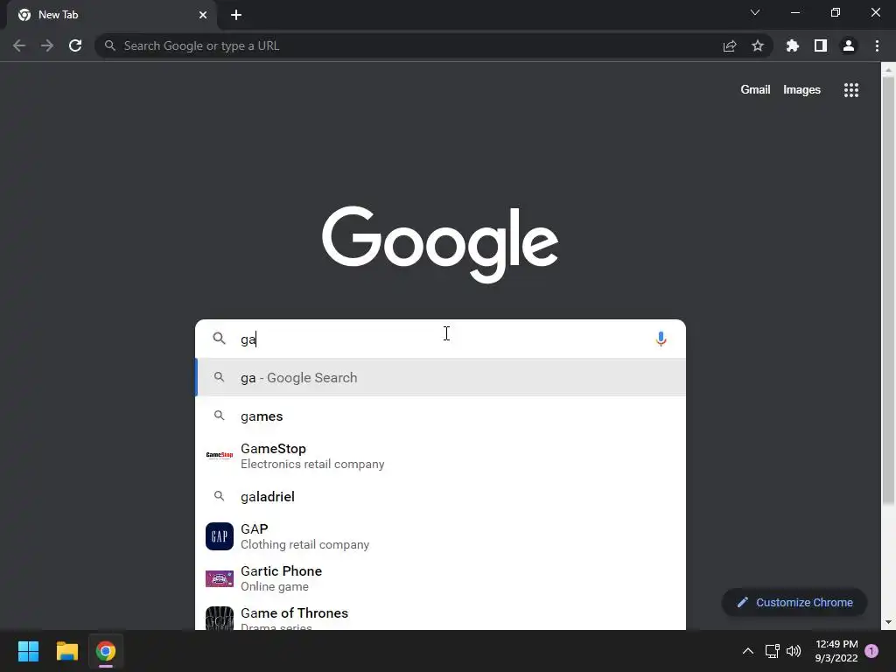
Task: Click the Google logo
Action: (440, 245)
